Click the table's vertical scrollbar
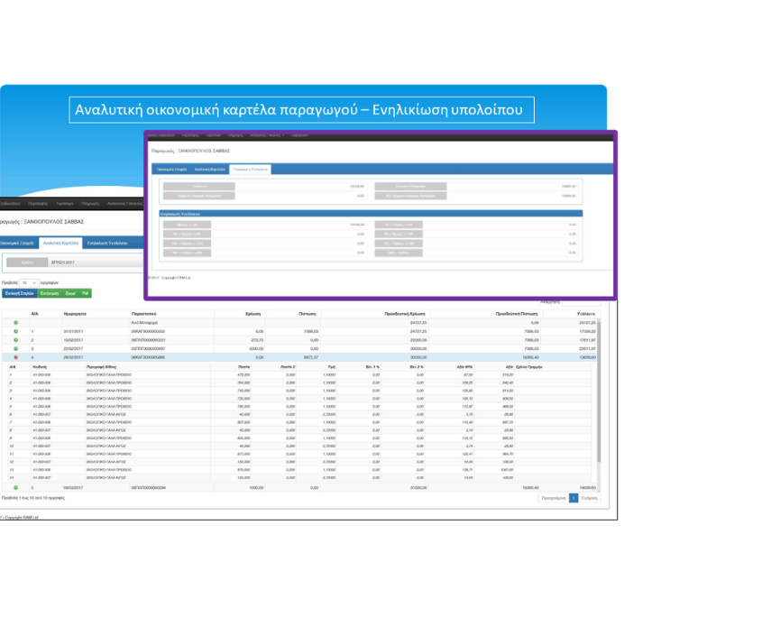This screenshot has width=762, height=617. point(599,391)
